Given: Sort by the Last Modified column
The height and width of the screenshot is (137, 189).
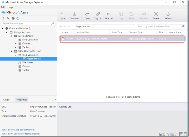Looking at the screenshot, I should tap(92, 32).
